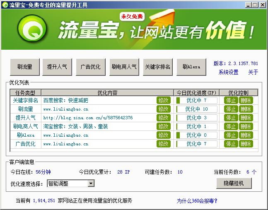Open the 刷Alexa function
This screenshot has height=210, width=268.
tap(191, 67)
